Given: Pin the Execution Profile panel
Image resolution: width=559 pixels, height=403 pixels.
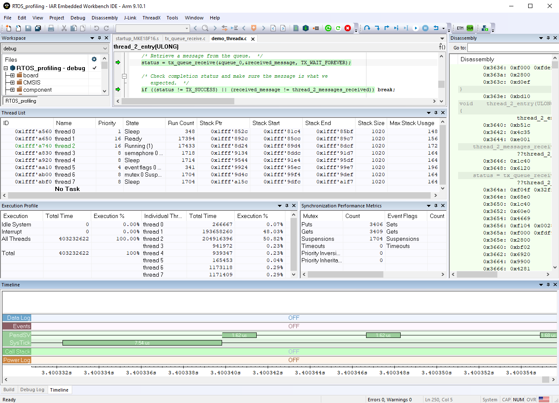Looking at the screenshot, I should 287,206.
